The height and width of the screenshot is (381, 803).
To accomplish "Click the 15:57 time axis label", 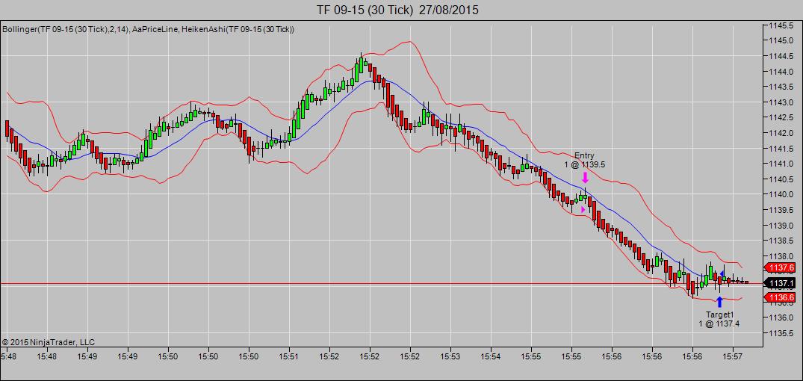I will (733, 356).
